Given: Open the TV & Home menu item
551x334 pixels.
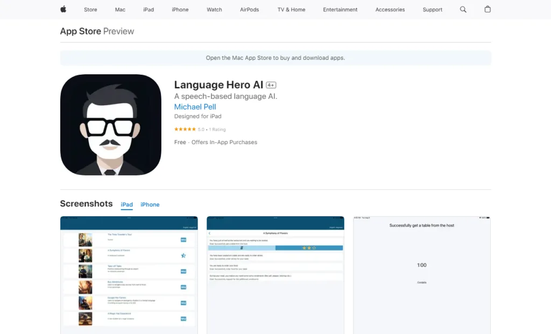Looking at the screenshot, I should click(x=291, y=10).
